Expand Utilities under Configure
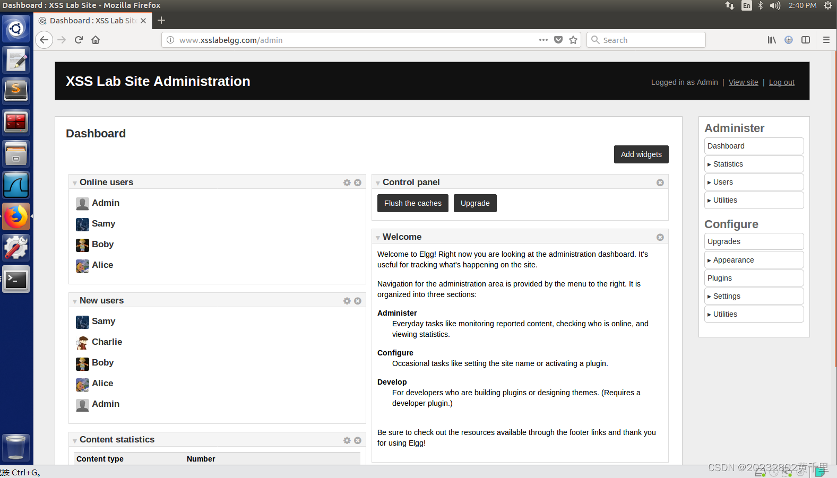 click(x=754, y=314)
